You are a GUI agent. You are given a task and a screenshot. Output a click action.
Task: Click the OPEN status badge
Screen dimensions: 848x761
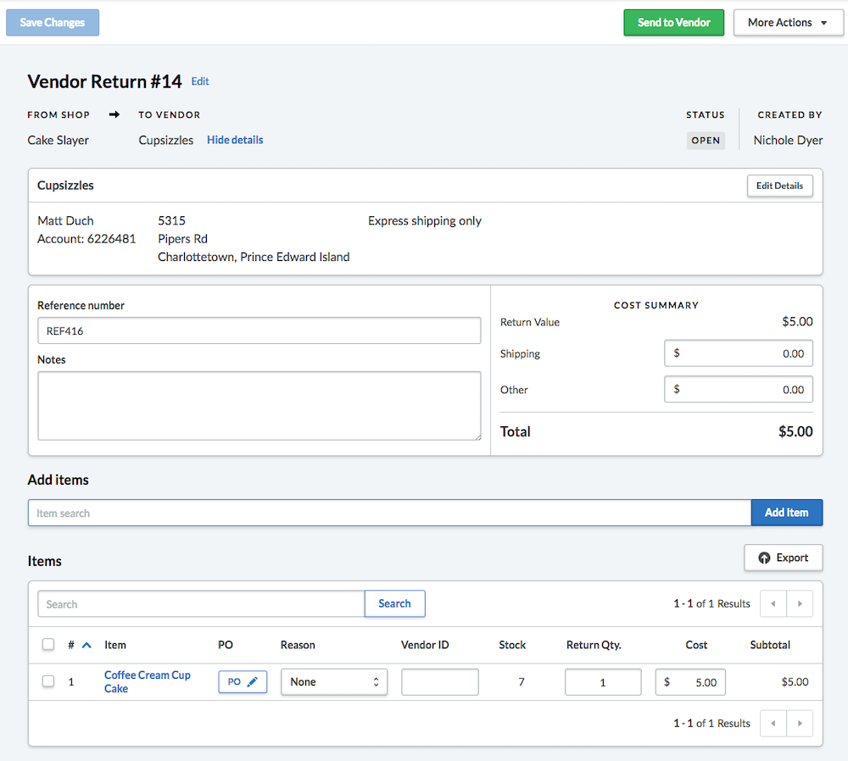pos(706,141)
